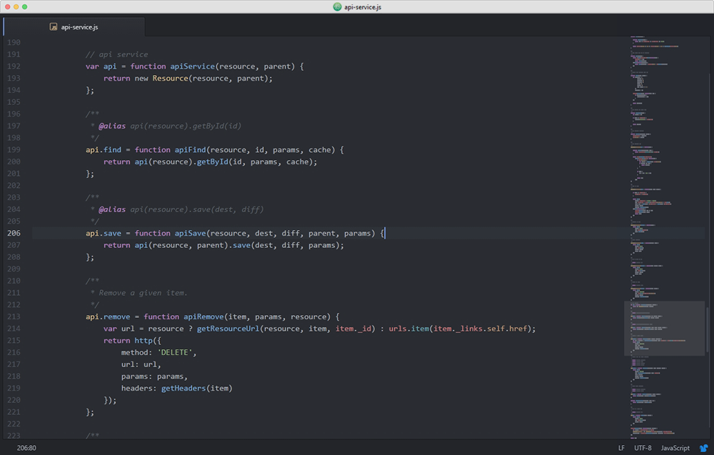Click 'getHeaders' on line 219

183,388
